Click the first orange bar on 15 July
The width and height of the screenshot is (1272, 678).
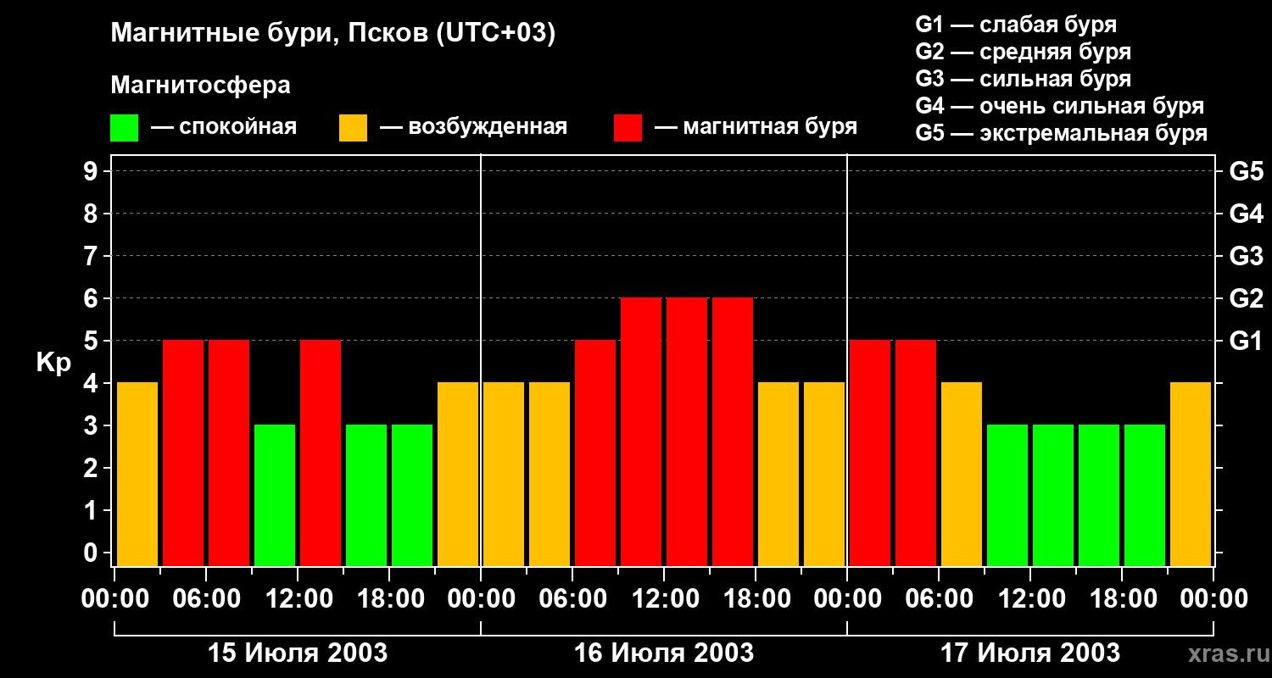tap(137, 474)
